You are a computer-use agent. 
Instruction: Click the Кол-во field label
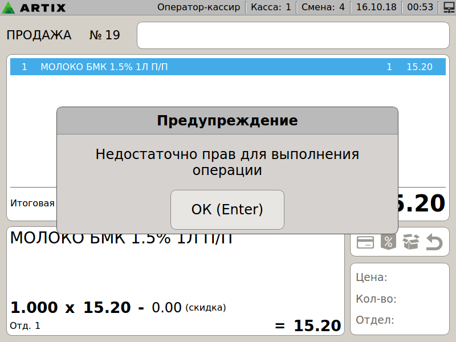[376, 299]
